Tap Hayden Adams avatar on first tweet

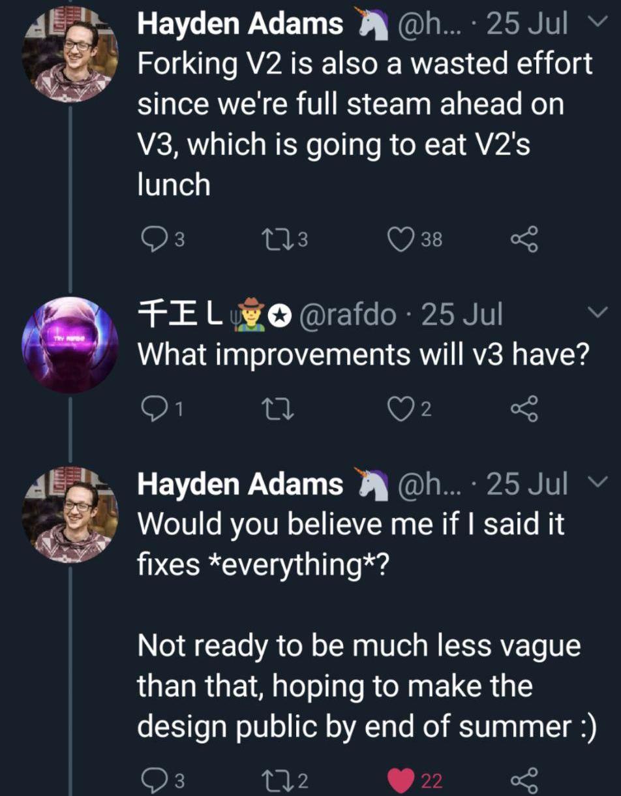[x=70, y=55]
